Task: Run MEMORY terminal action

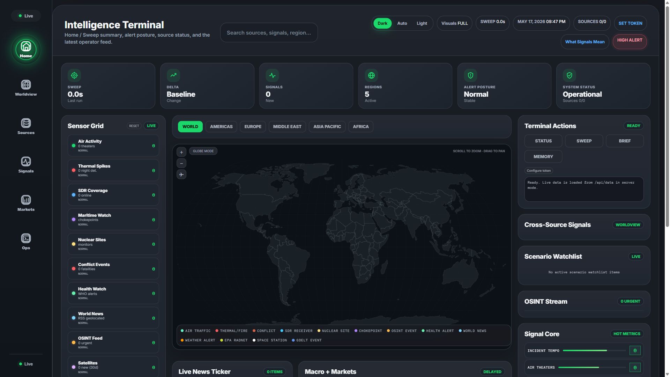Action: tap(543, 157)
